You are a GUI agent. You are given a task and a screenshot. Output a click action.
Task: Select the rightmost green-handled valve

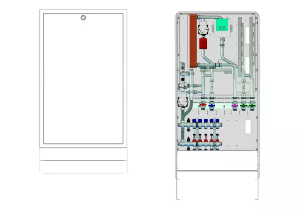click(x=252, y=106)
